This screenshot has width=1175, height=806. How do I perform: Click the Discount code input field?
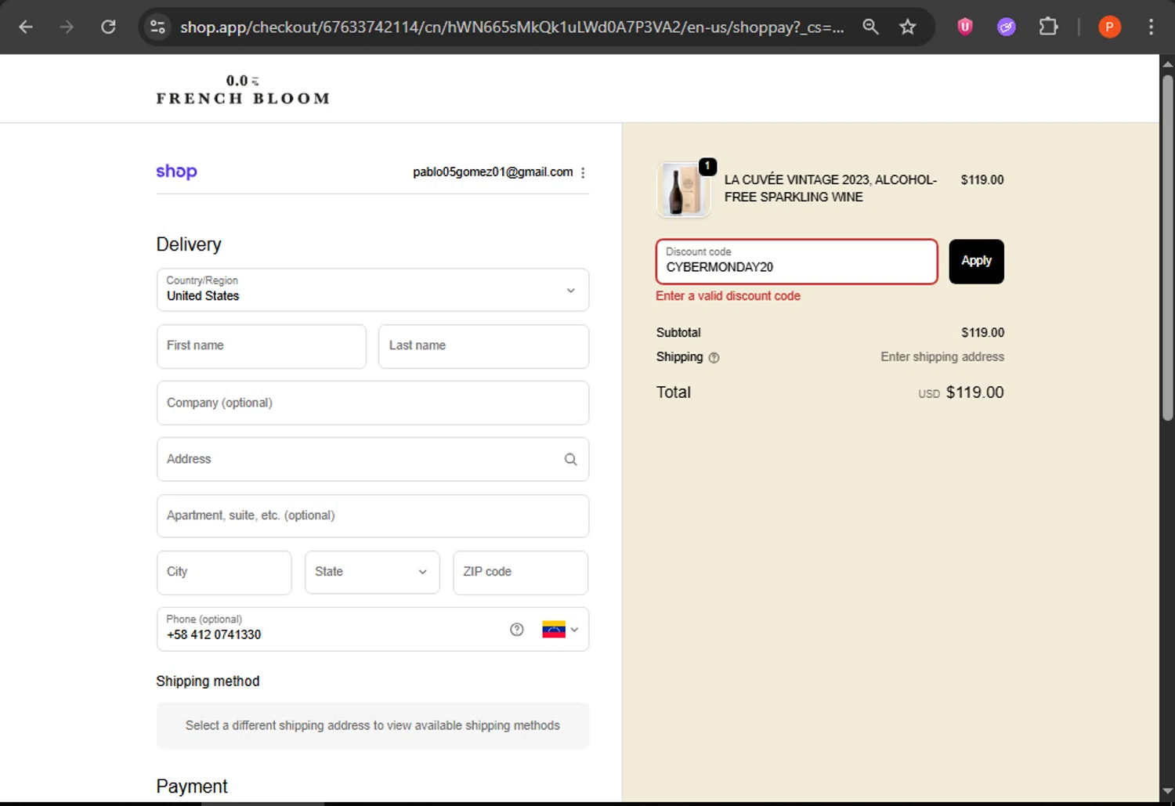tap(797, 262)
